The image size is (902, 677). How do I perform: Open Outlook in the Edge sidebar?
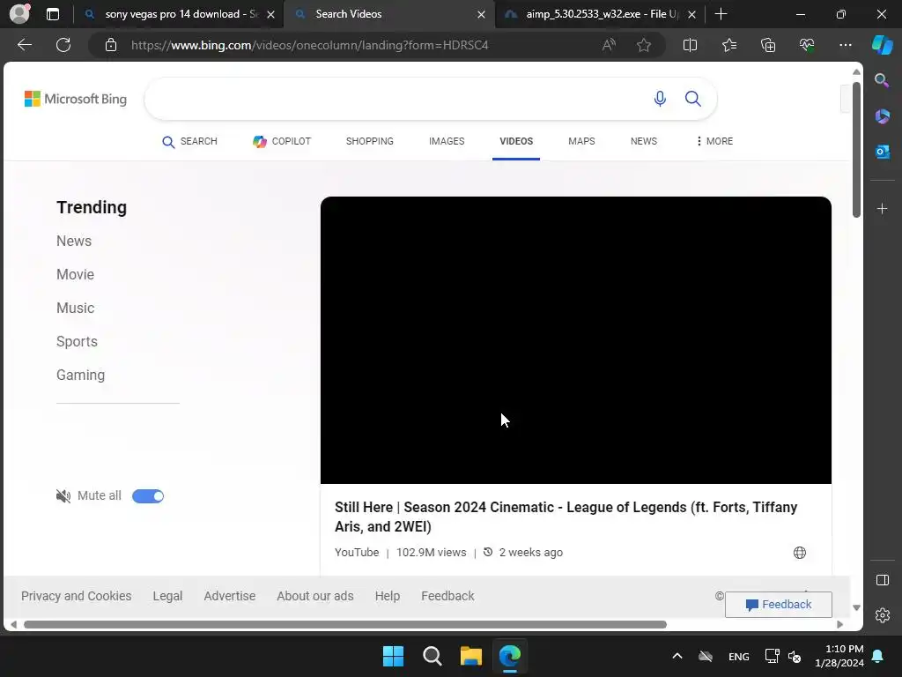pos(882,152)
